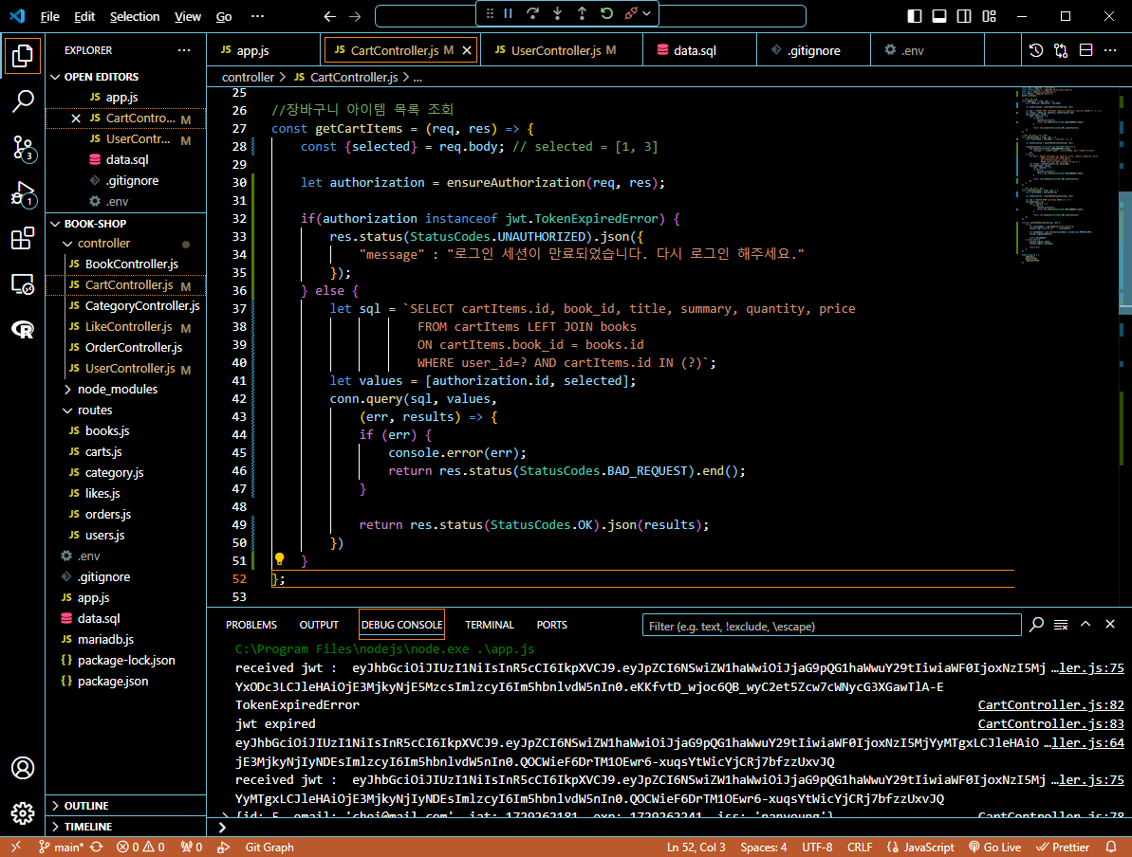
Task: Go forward in navigation history
Action: 355,16
